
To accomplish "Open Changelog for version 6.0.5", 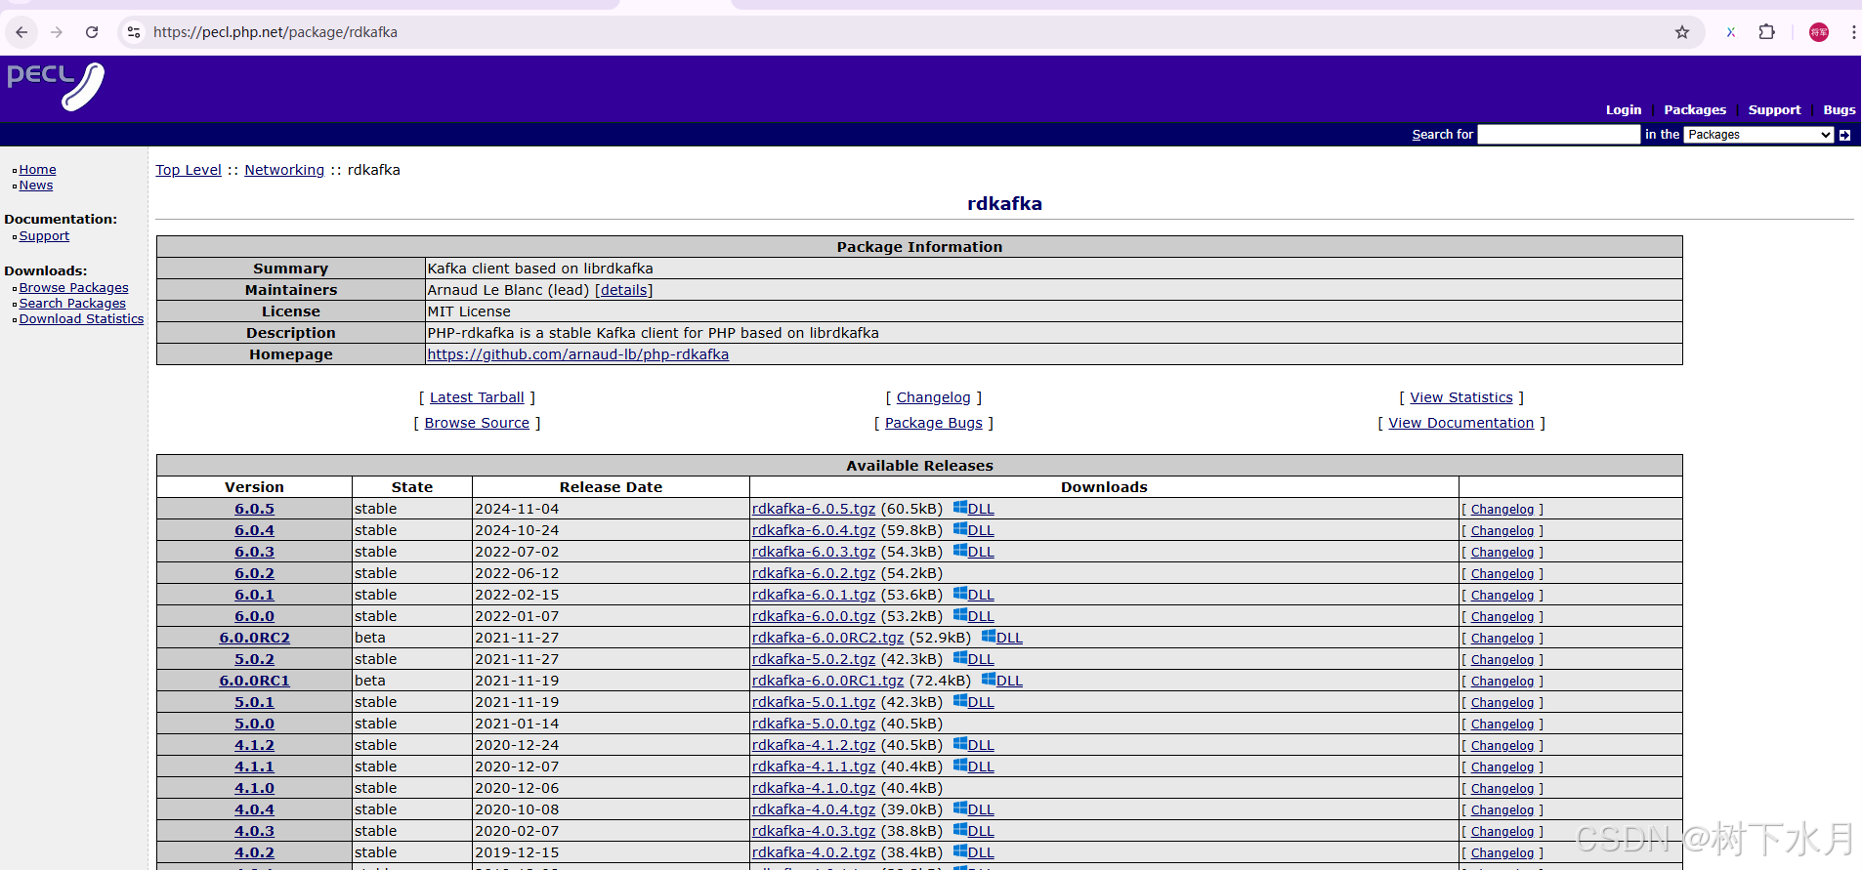I will point(1502,510).
